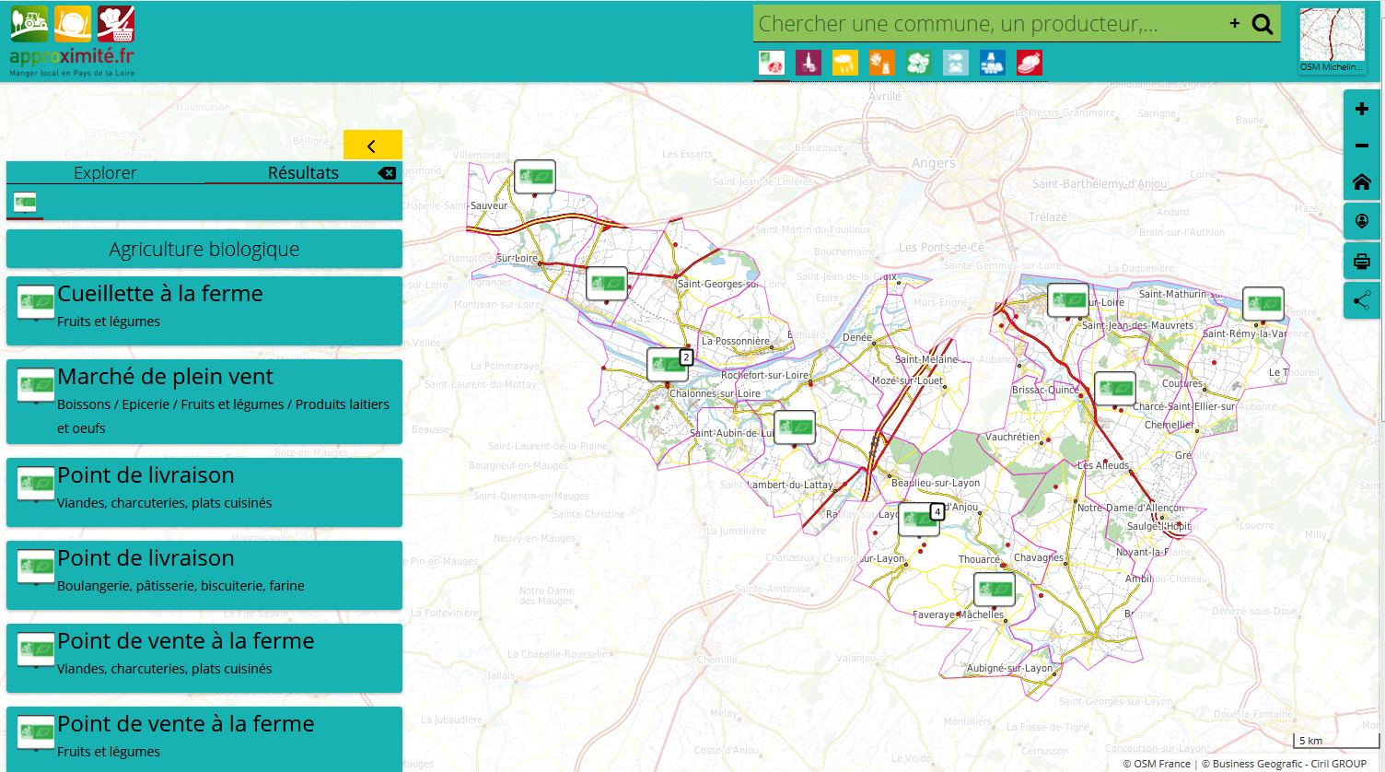Focus the Chercher une commune search field
The height and width of the screenshot is (772, 1385).
point(990,24)
